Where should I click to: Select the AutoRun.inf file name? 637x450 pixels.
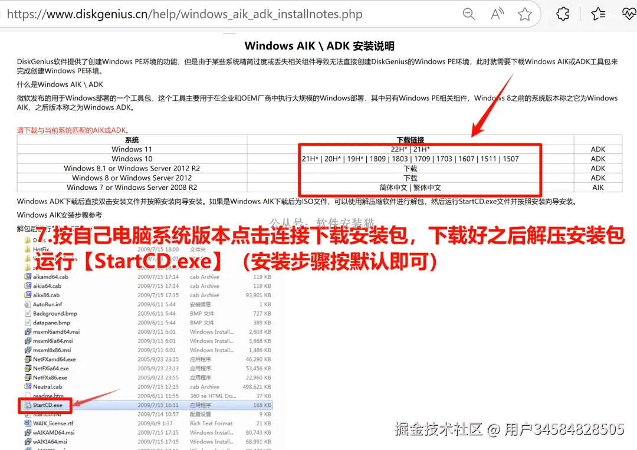[x=48, y=304]
